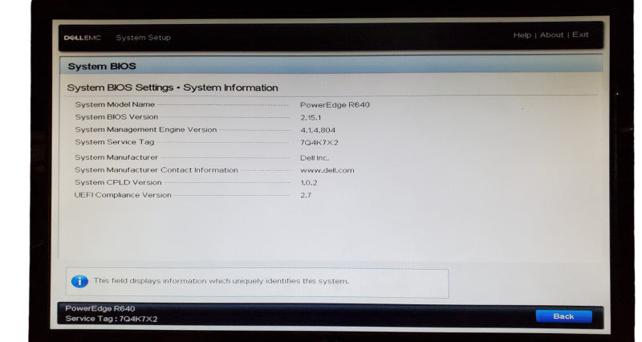This screenshot has width=642, height=342.
Task: Click the System BIOS Settings breadcrumb heading
Action: (173, 88)
